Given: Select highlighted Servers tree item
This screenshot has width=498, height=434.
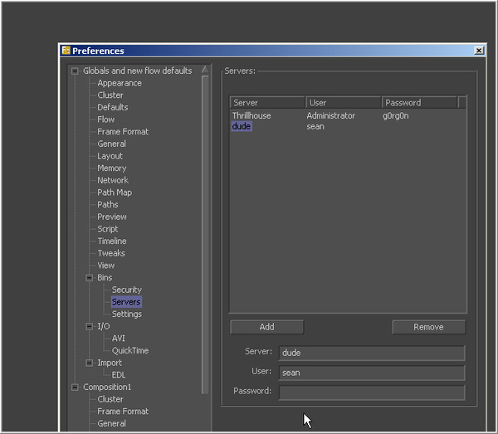Looking at the screenshot, I should pos(126,302).
